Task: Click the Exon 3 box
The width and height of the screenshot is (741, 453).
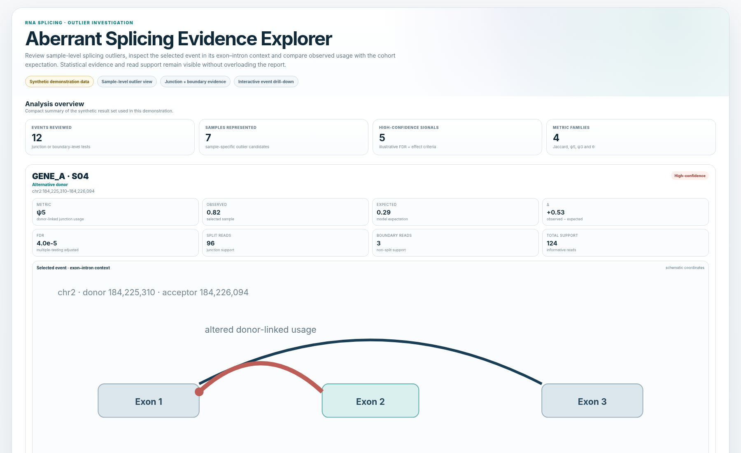Action: tap(592, 401)
